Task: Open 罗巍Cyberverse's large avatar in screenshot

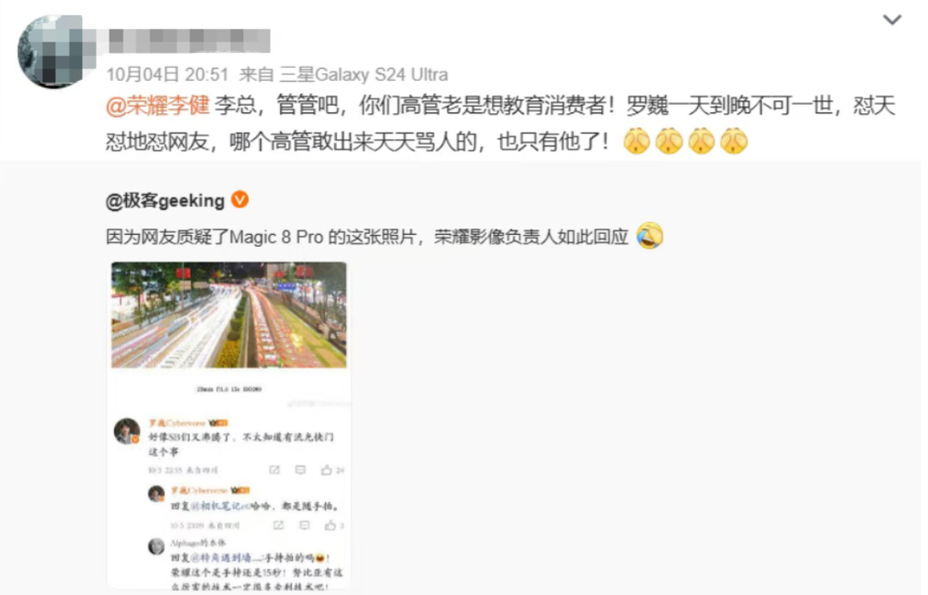Action: pyautogui.click(x=126, y=432)
